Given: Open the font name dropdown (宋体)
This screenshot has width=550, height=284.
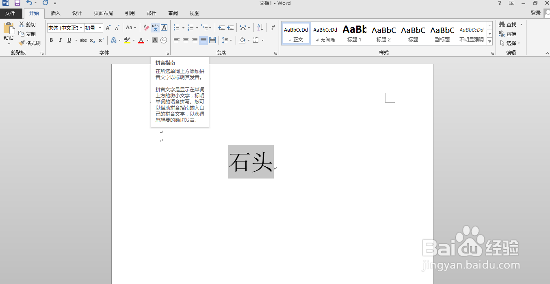Looking at the screenshot, I should point(81,28).
